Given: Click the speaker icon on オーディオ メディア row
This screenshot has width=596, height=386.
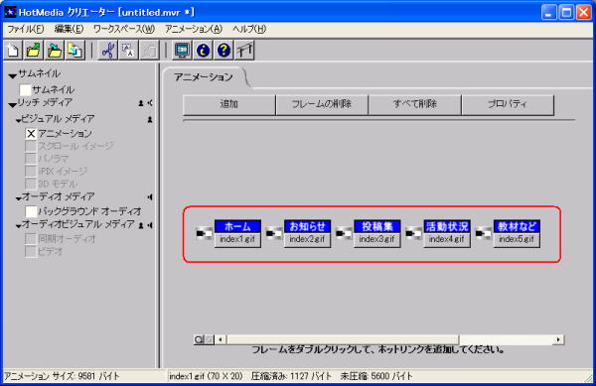Looking at the screenshot, I should pyautogui.click(x=151, y=197).
